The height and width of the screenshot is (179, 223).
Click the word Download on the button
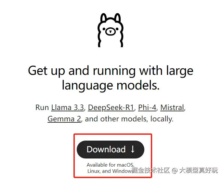pyautogui.click(x=106, y=149)
